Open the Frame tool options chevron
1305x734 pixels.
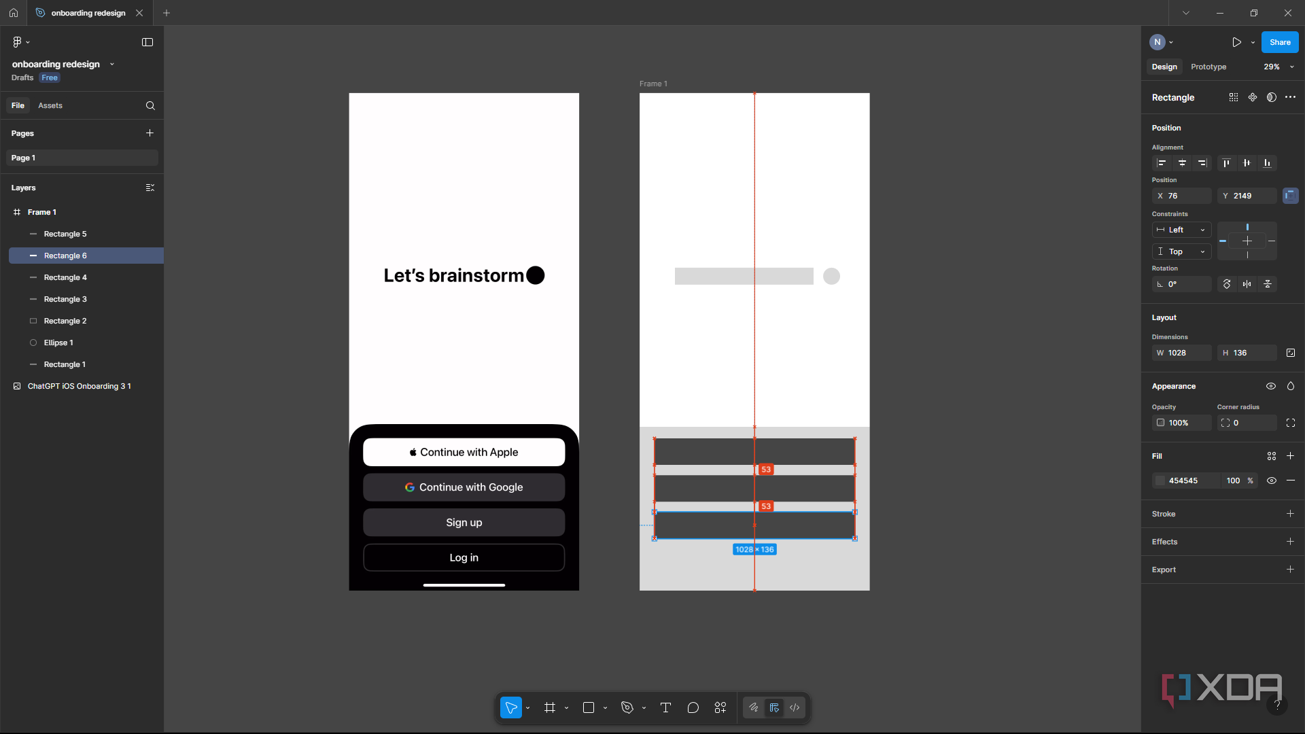566,708
